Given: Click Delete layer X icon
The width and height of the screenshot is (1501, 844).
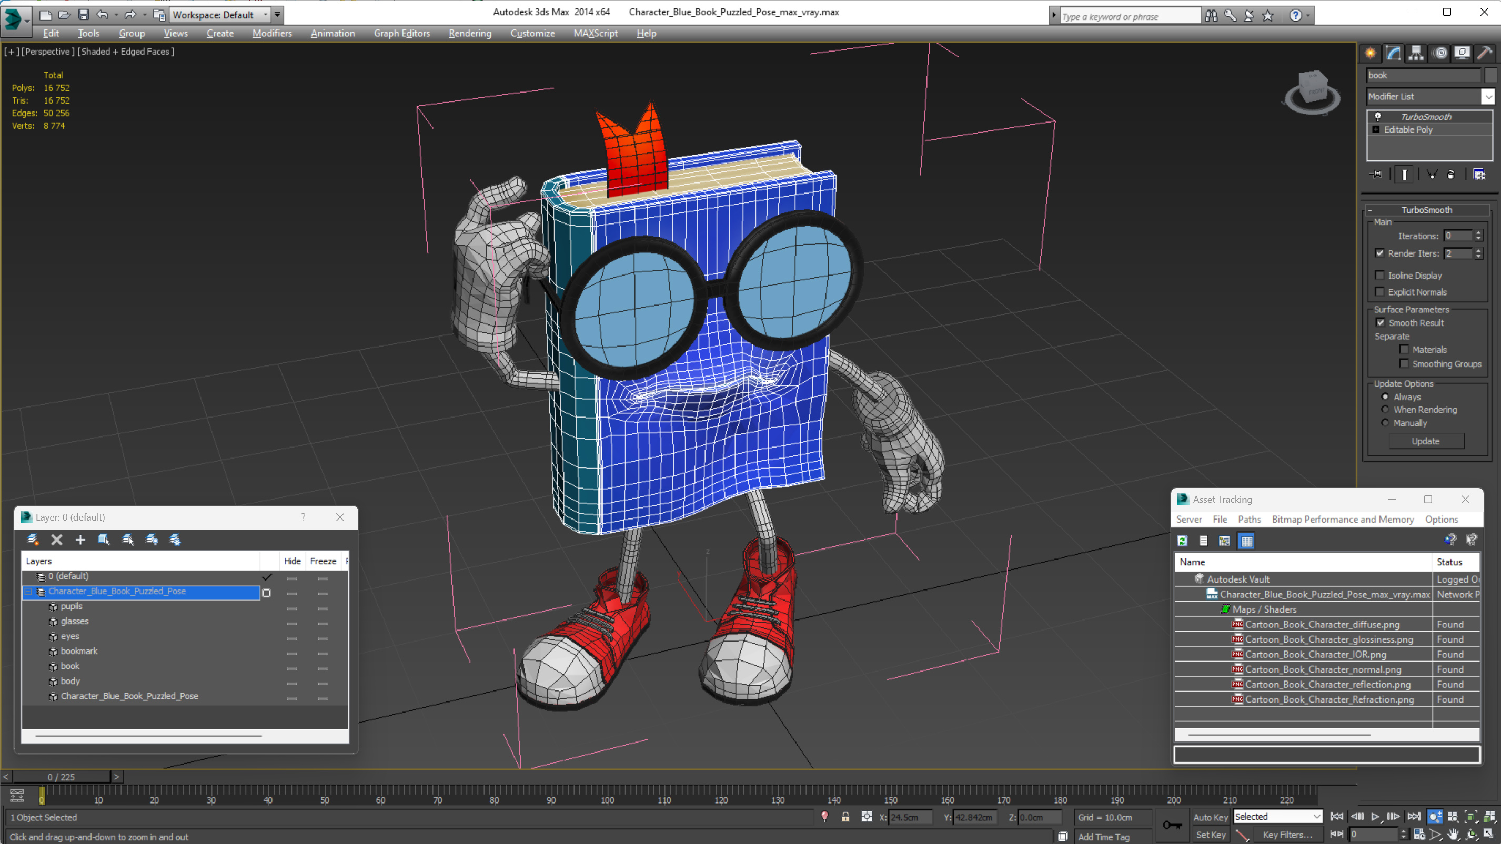Looking at the screenshot, I should point(56,540).
